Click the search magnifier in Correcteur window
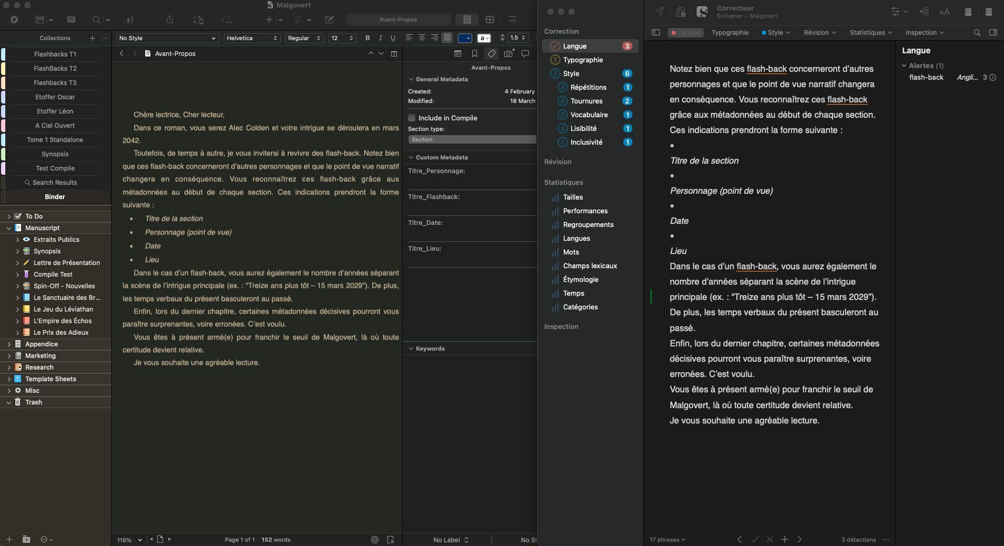Image resolution: width=1004 pixels, height=546 pixels. pyautogui.click(x=977, y=32)
